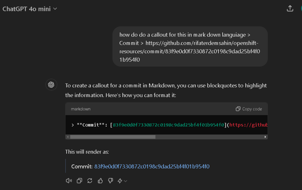The image size is (302, 190).
Task: Play the response with the read aloud icon
Action: point(69,181)
